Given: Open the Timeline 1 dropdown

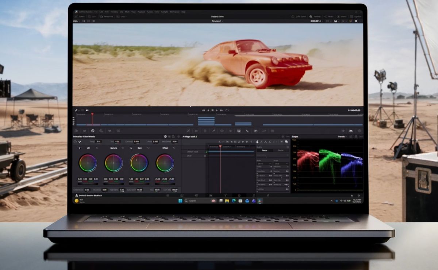Looking at the screenshot, I should (x=218, y=21).
